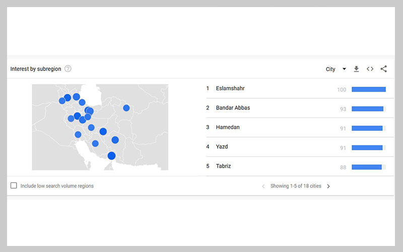Download the subregion data as CSV
The image size is (403, 252).
click(x=356, y=69)
